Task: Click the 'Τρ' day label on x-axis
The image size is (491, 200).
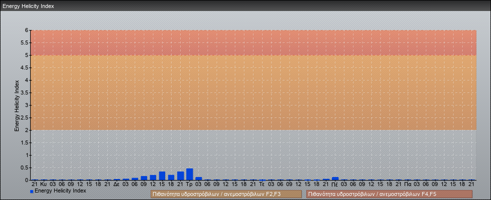Action: [x=189, y=184]
